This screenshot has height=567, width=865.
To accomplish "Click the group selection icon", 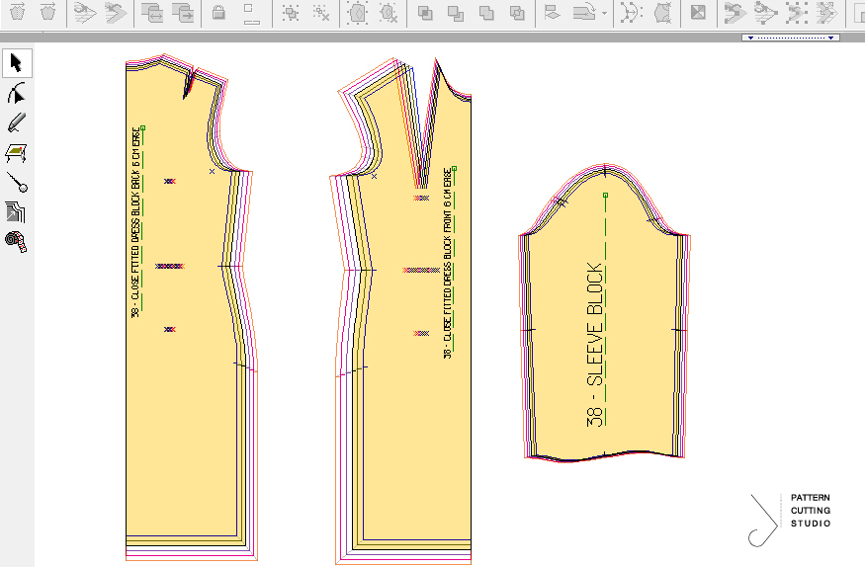I will tap(291, 13).
